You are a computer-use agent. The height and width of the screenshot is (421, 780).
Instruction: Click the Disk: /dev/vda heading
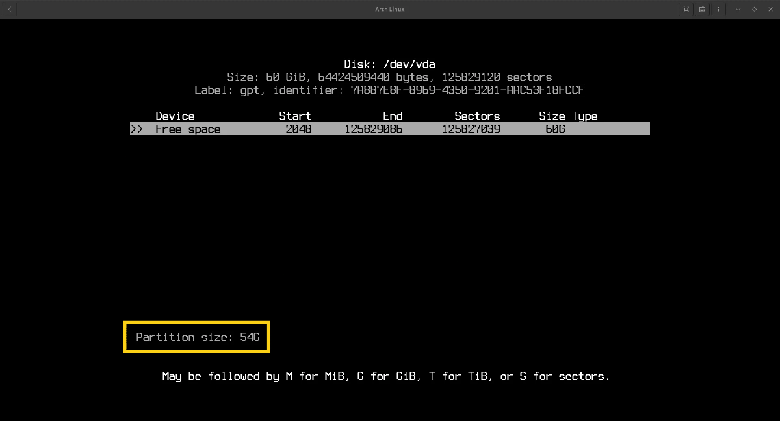coord(389,64)
